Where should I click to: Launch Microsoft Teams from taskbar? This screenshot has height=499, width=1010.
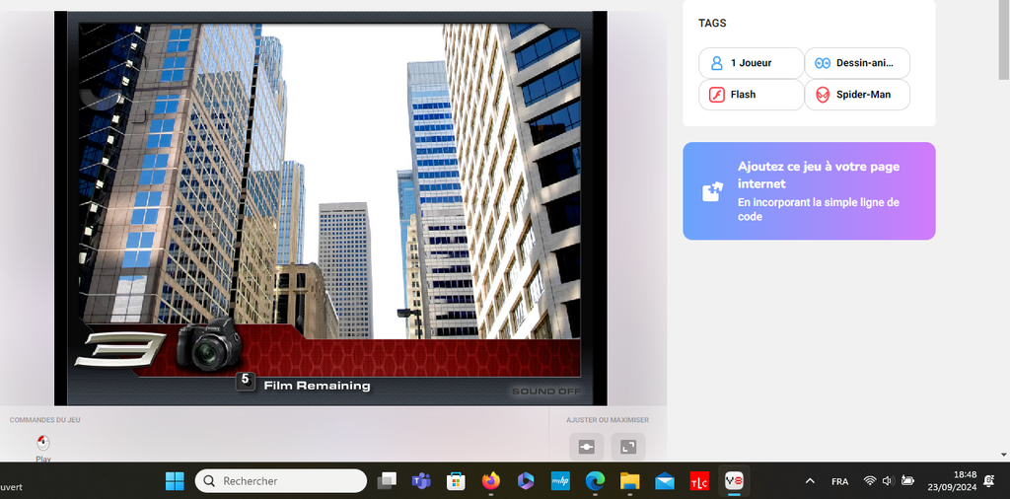(x=421, y=481)
